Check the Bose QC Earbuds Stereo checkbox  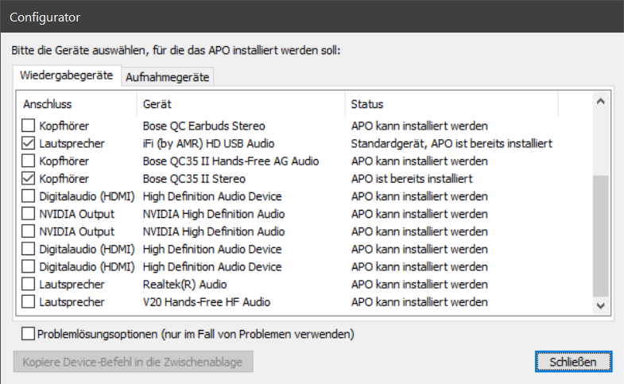29,126
